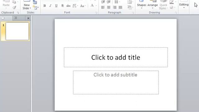
Task: Open the slide Section dropdown
Action: click(35, 7)
